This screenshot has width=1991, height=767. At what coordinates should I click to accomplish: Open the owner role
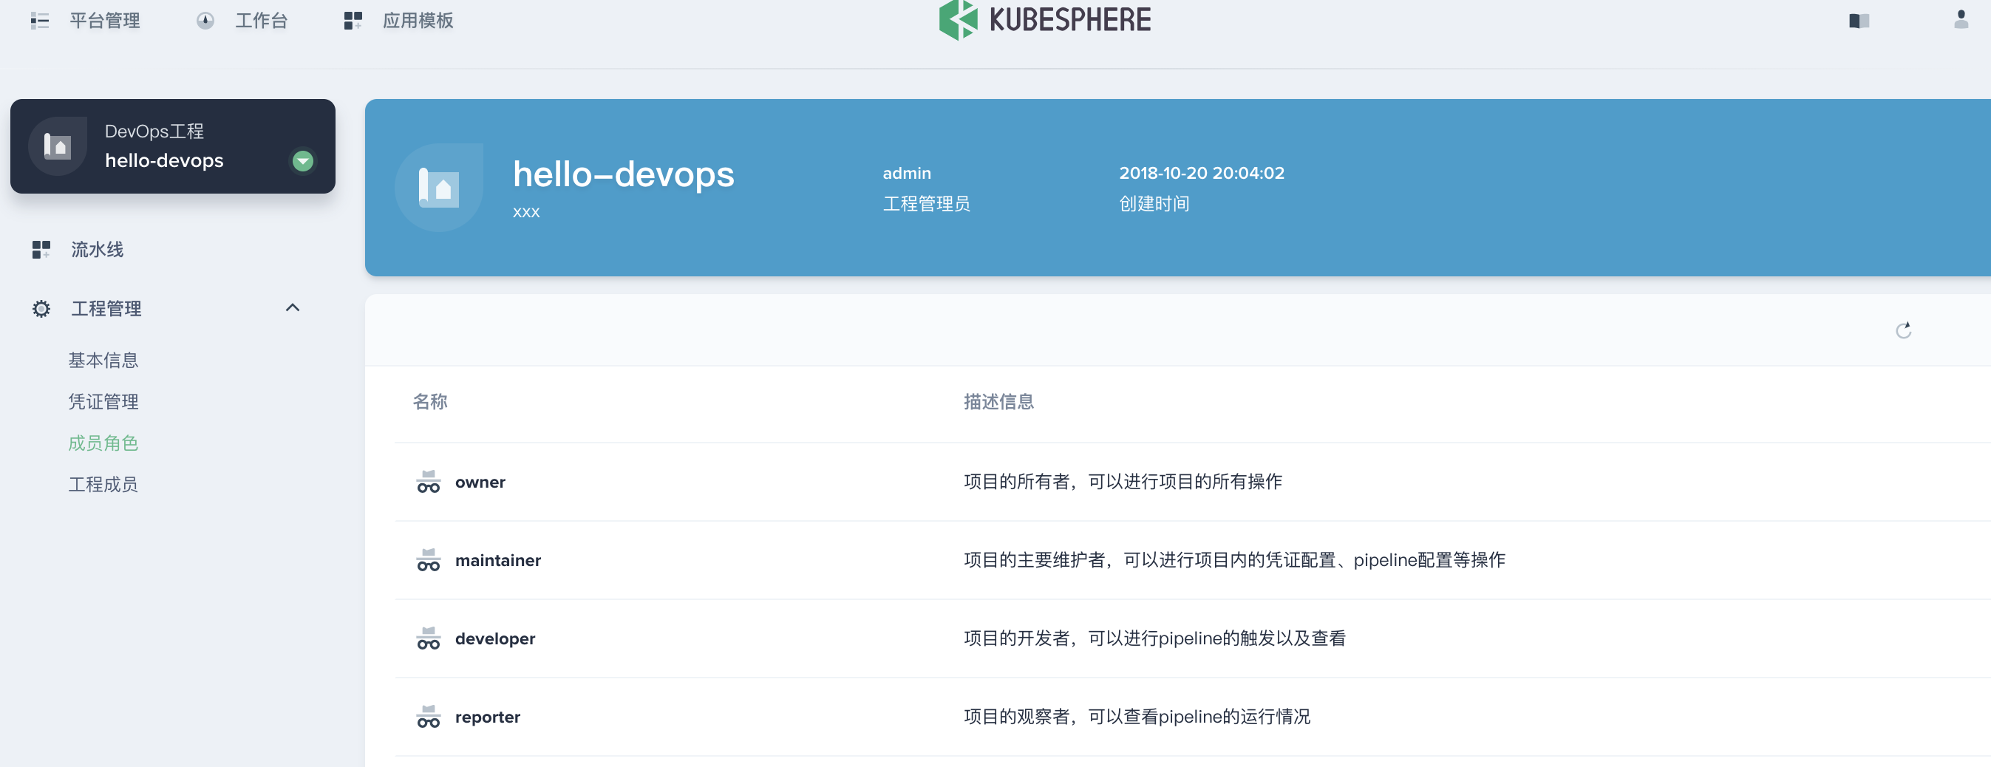click(480, 482)
